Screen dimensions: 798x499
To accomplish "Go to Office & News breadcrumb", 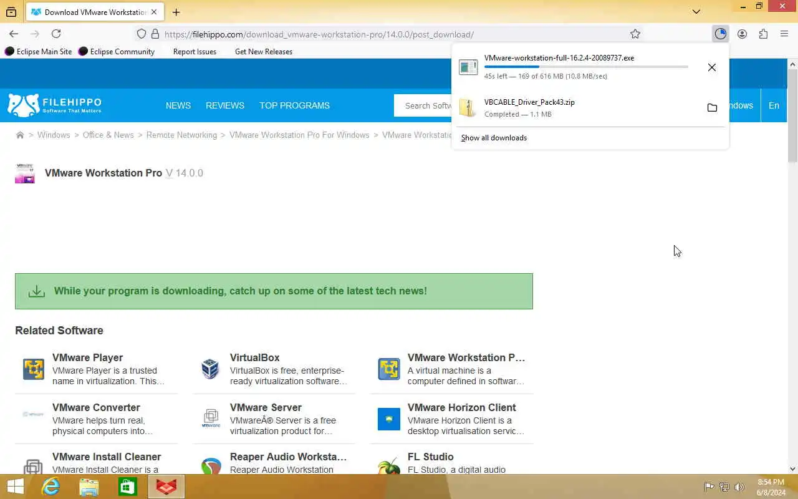I will [108, 135].
